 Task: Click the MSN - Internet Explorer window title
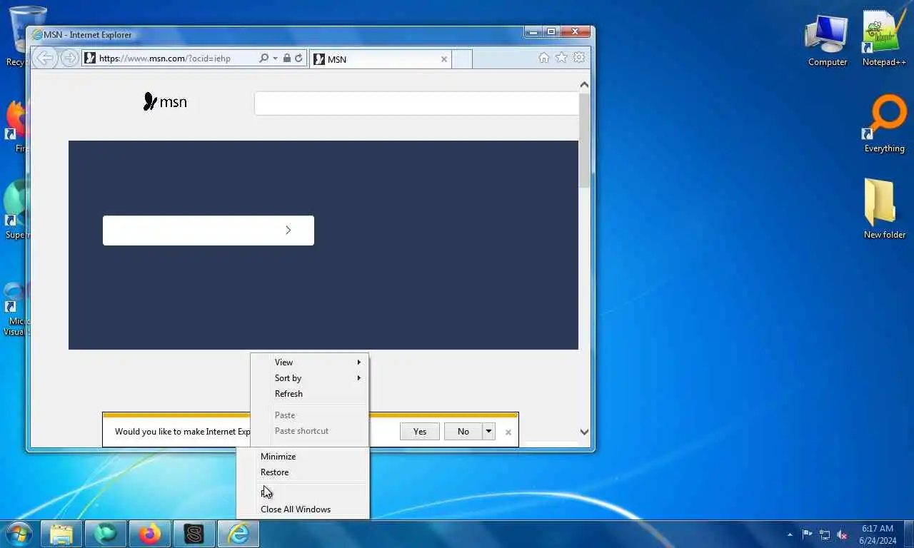pyautogui.click(x=87, y=35)
